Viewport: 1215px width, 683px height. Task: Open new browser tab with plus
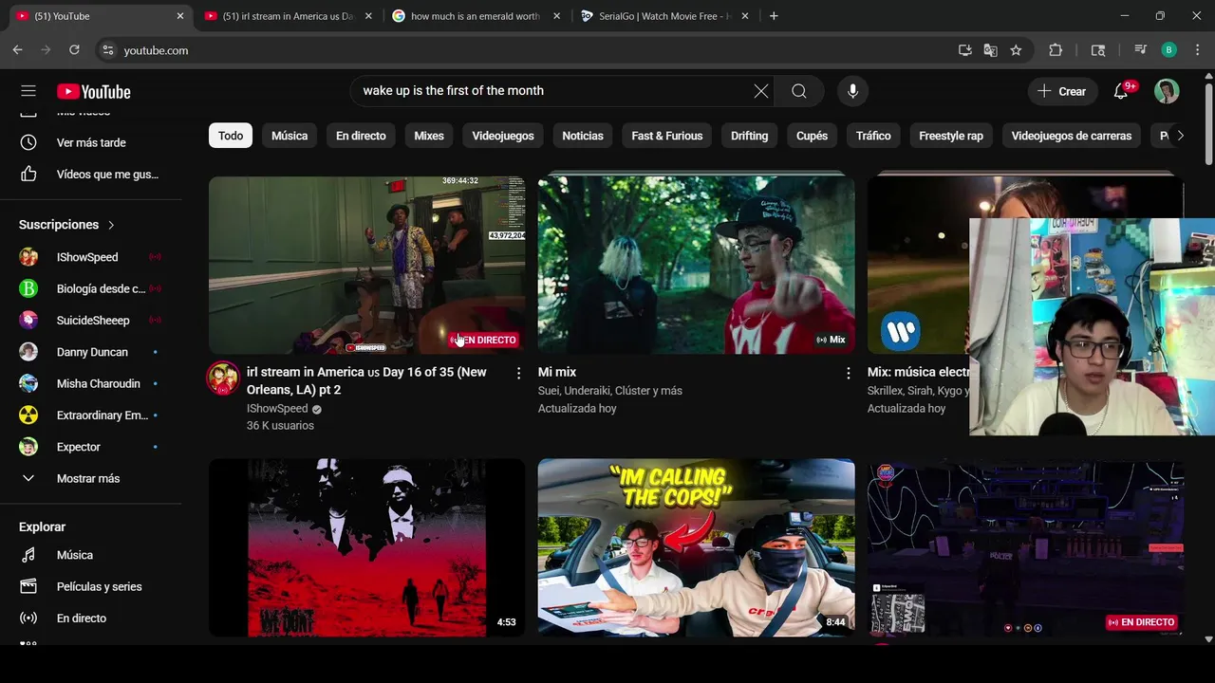coord(774,16)
